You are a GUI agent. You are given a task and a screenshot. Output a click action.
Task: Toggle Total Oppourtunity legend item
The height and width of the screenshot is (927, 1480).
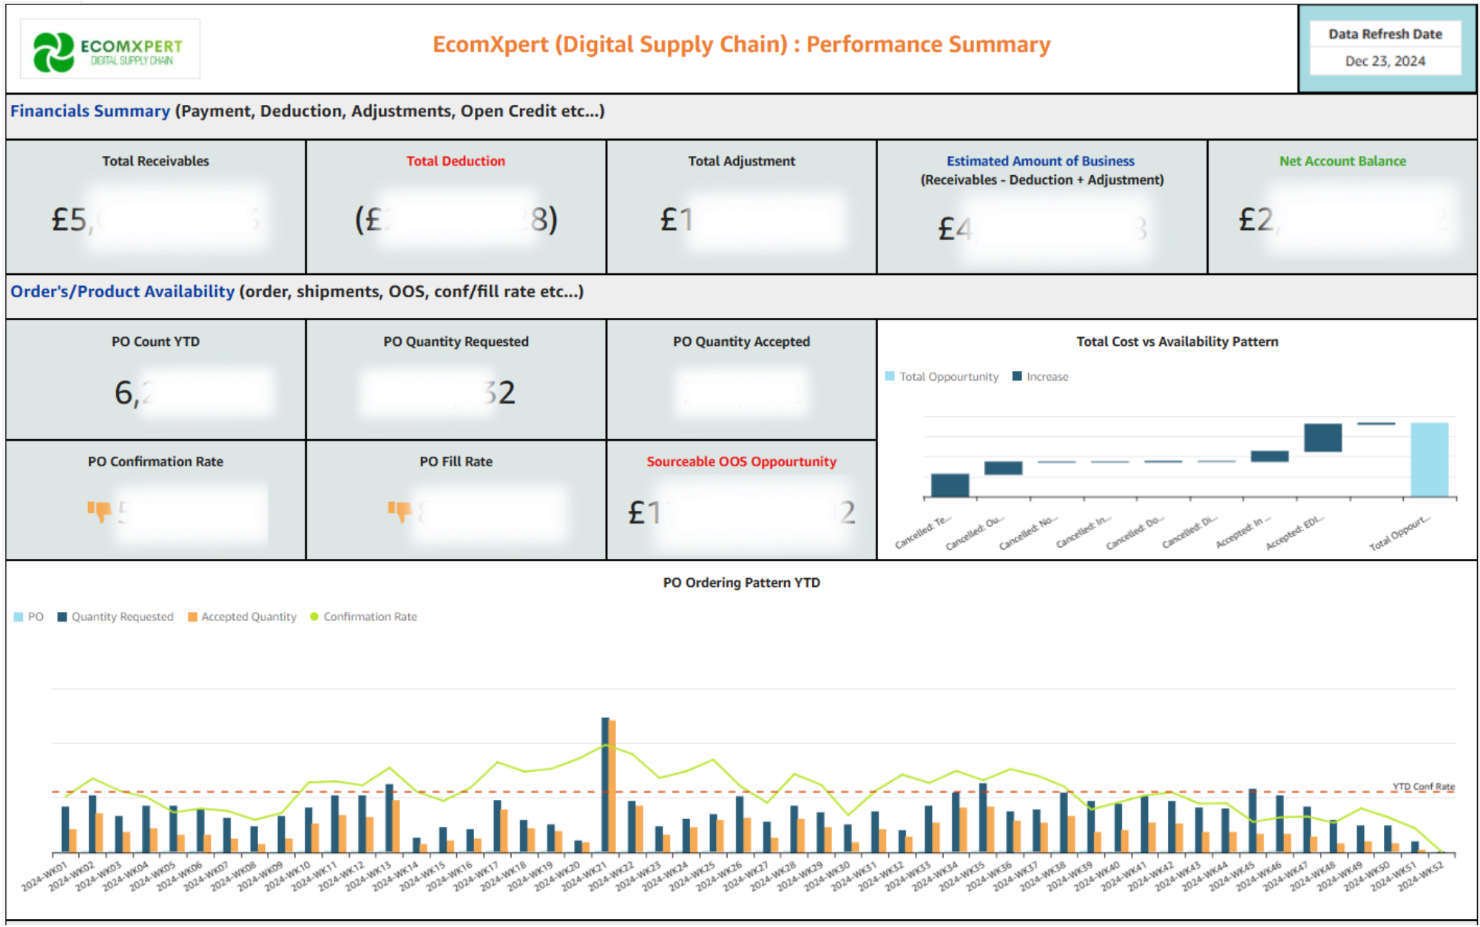pos(942,376)
